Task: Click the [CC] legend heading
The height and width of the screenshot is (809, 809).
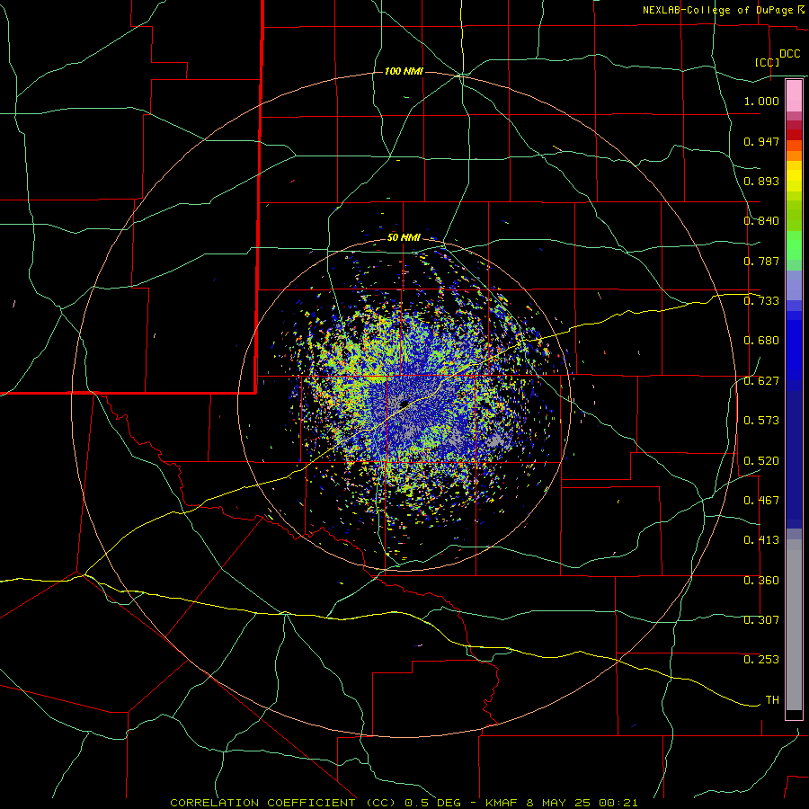Action: (768, 62)
